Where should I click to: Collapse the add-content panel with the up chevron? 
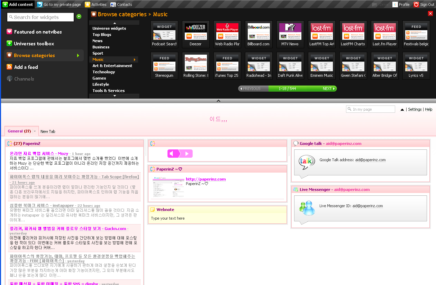pos(218,101)
